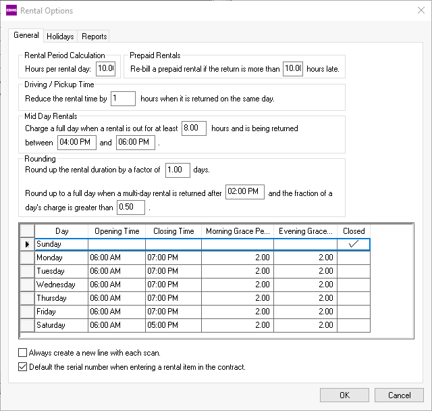Toggle the Closed checkmark for Sunday
432x411 pixels.
pyautogui.click(x=353, y=244)
